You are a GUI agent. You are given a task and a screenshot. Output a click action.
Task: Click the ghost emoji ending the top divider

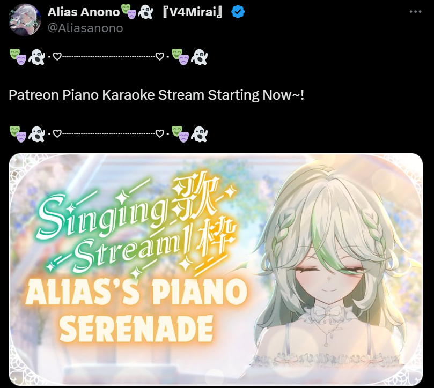pos(199,57)
